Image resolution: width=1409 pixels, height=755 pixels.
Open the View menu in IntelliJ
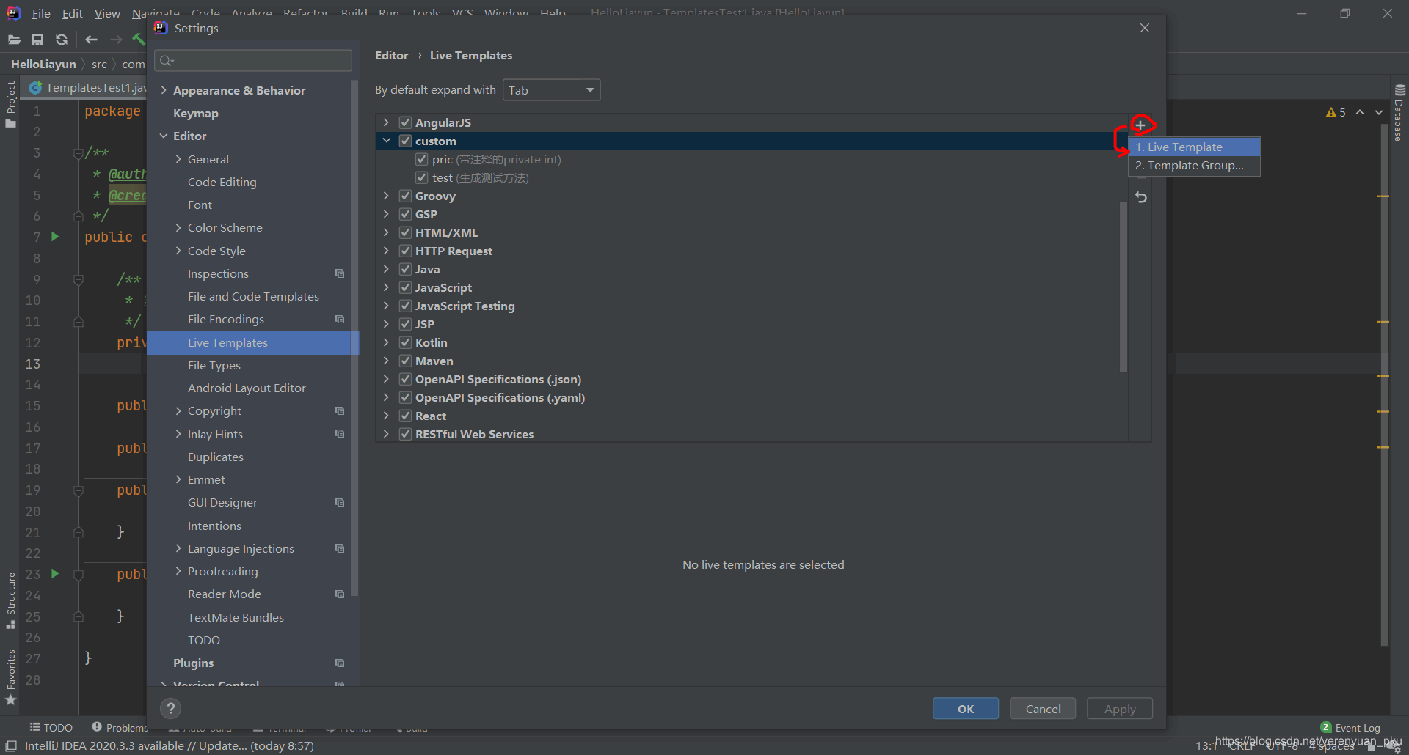pos(107,13)
